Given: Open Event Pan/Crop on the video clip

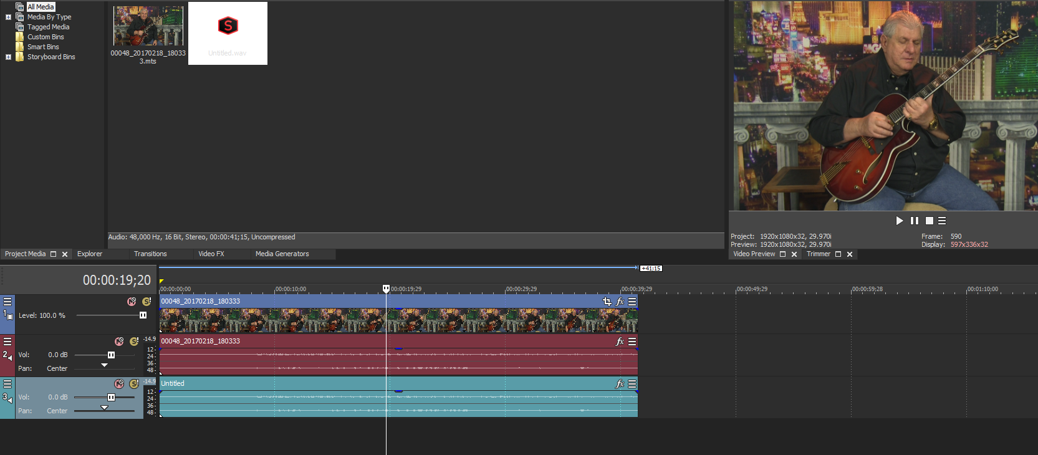Looking at the screenshot, I should 607,302.
